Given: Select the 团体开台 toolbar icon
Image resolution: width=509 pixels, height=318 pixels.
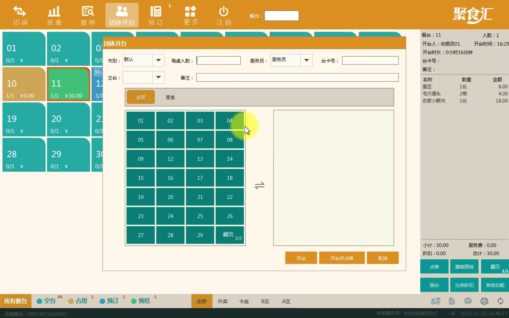Looking at the screenshot, I should [122, 15].
